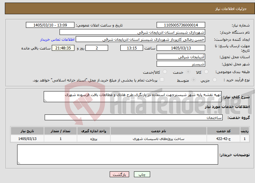This screenshot has width=255, height=183.
Task: Click service name ساخت پروژه‌های تاسیسات شهری
Action: (158, 139)
